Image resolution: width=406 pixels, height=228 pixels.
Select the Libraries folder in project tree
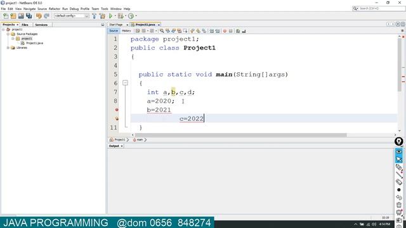pos(22,48)
